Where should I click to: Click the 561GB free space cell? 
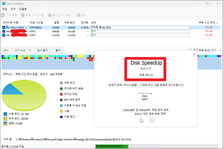tap(72, 31)
